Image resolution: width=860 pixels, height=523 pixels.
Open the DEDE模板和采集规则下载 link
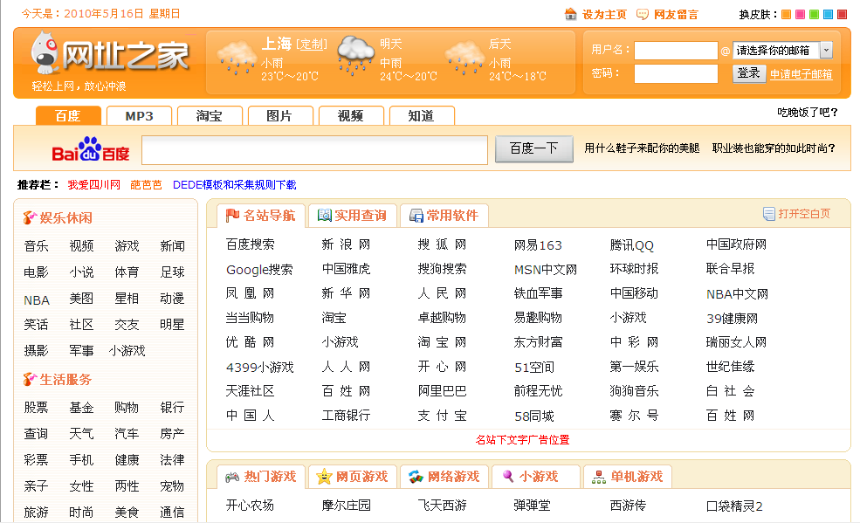pyautogui.click(x=234, y=185)
